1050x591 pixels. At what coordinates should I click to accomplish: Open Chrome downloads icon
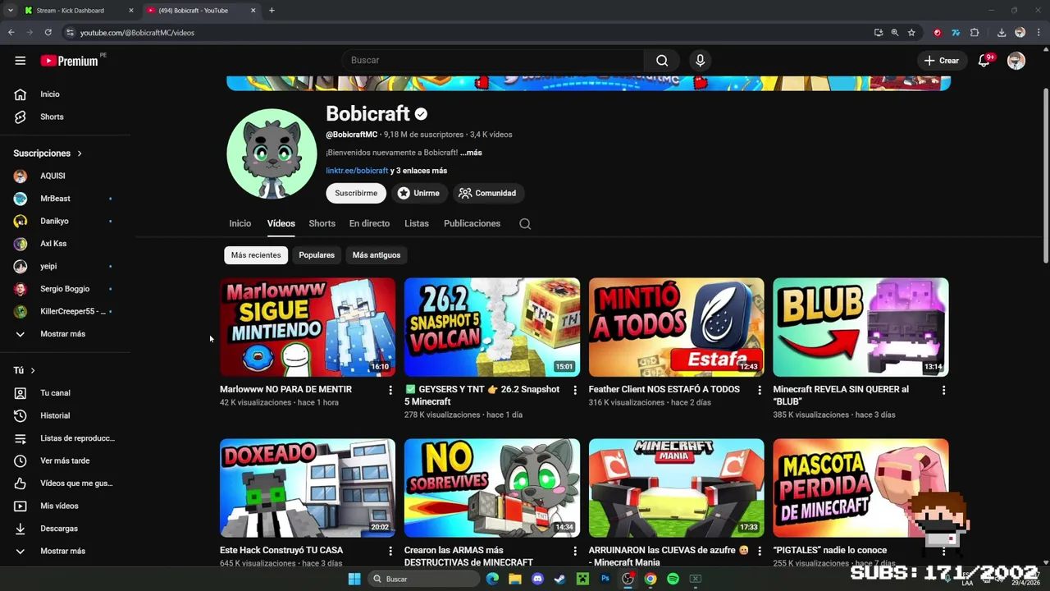[x=1002, y=33]
